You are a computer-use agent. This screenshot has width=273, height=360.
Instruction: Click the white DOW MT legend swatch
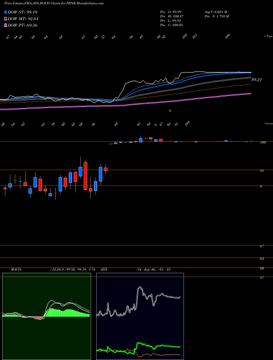click(x=5, y=19)
